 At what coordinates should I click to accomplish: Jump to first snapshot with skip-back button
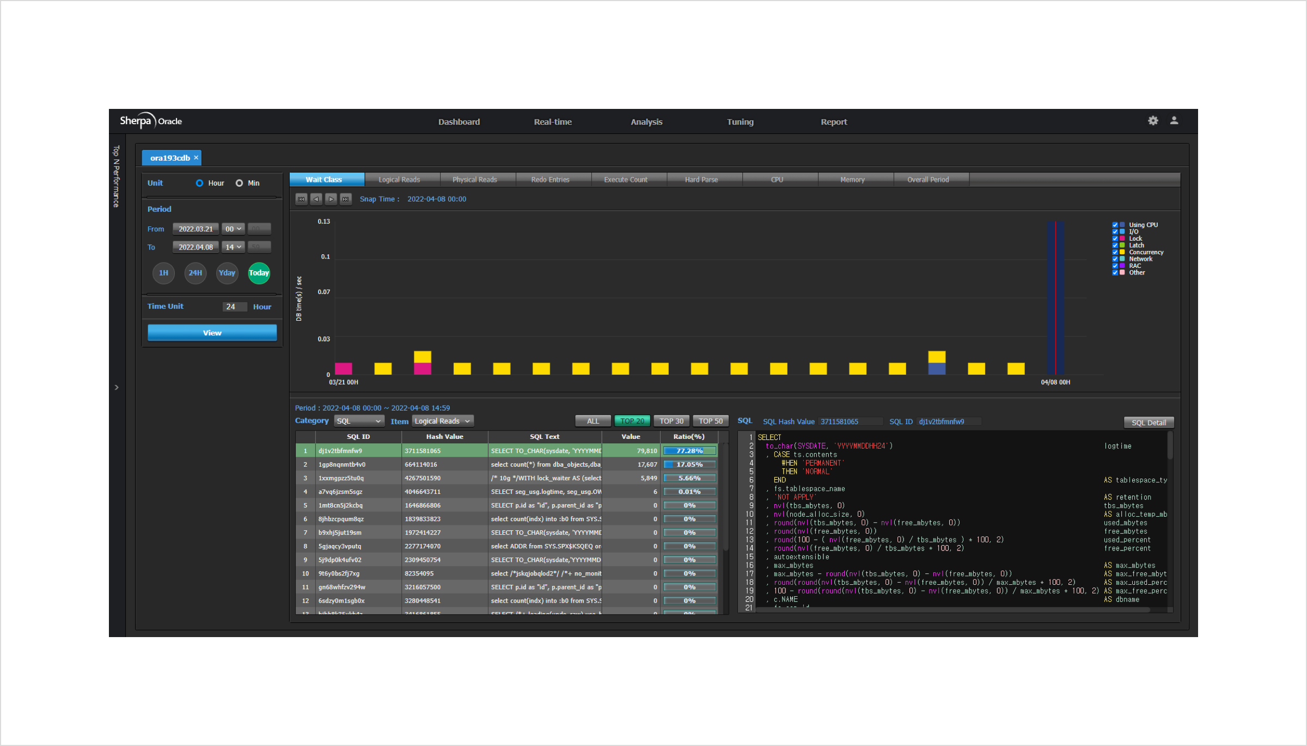coord(301,199)
